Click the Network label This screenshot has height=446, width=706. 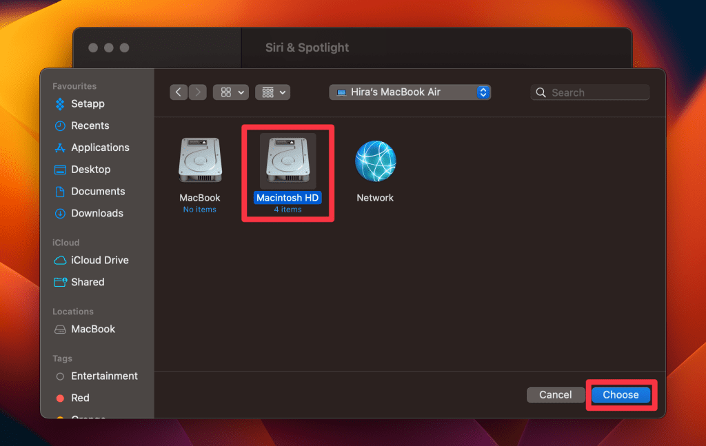pyautogui.click(x=375, y=198)
